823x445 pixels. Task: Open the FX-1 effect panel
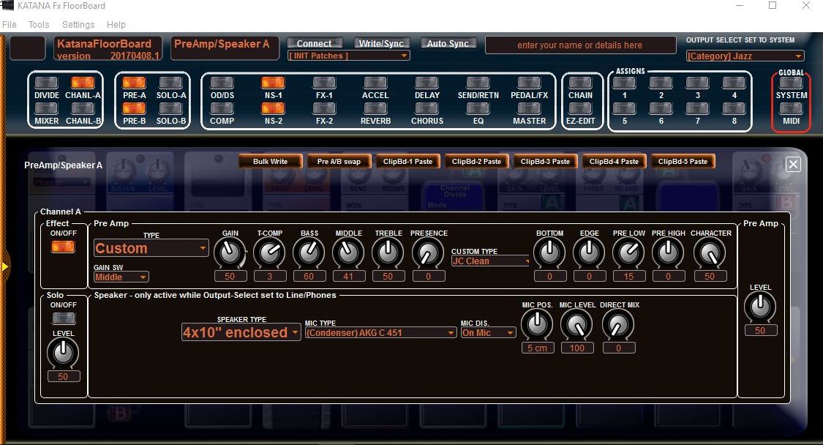[x=324, y=83]
